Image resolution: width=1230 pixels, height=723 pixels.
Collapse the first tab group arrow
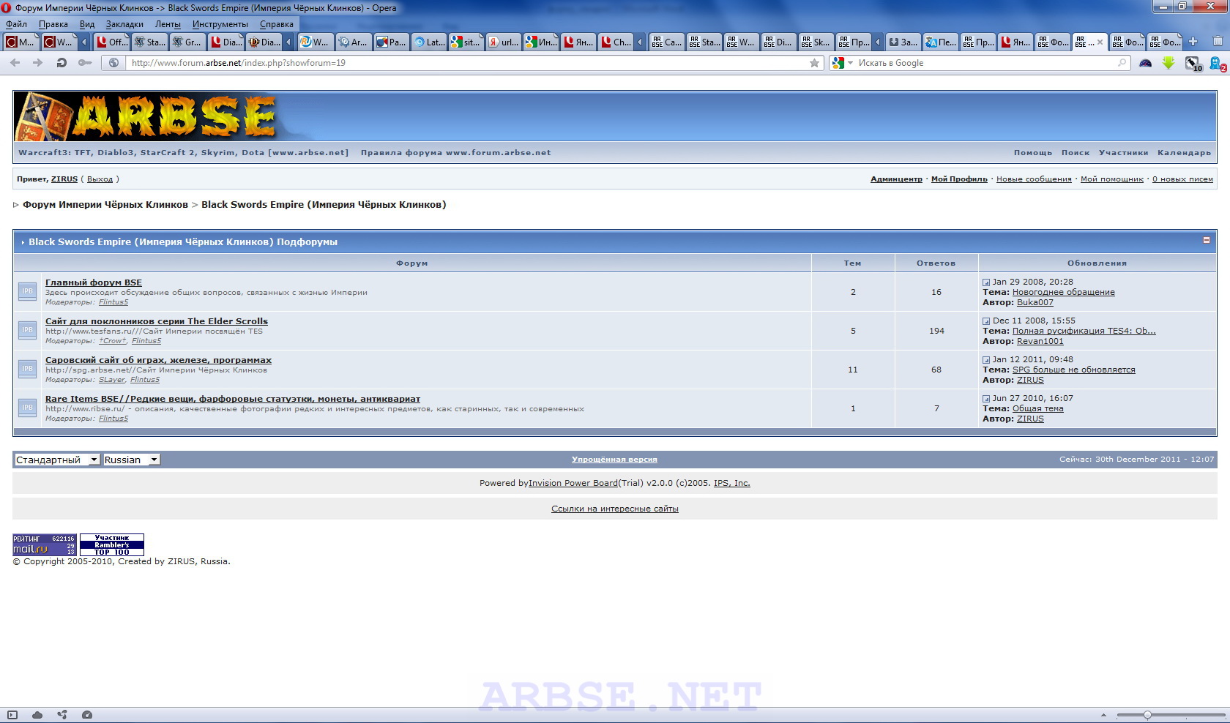click(84, 42)
